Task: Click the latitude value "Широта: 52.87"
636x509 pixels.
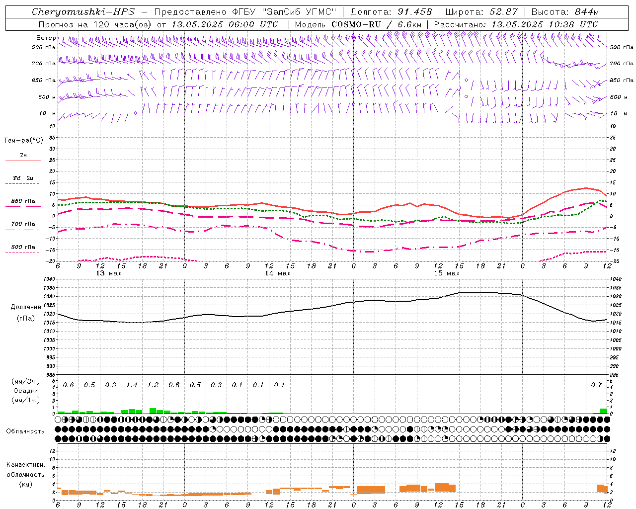Action: click(481, 12)
